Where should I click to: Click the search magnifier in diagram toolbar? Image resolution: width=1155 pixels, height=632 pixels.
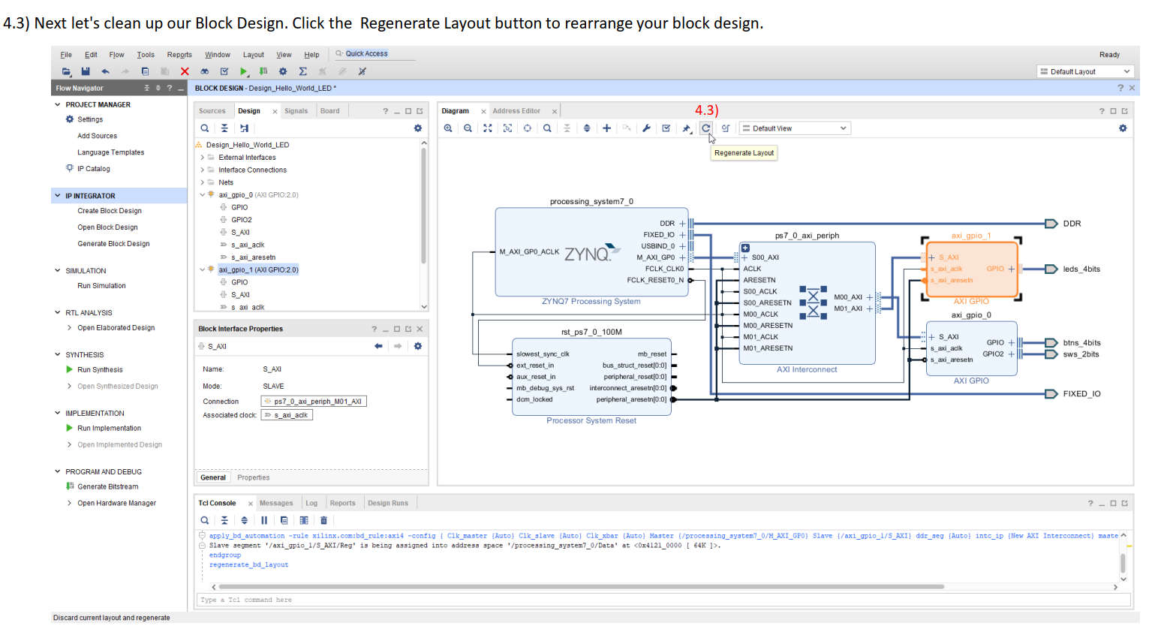[547, 128]
